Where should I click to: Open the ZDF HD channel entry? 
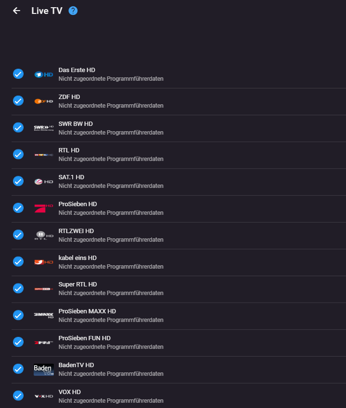coord(69,97)
